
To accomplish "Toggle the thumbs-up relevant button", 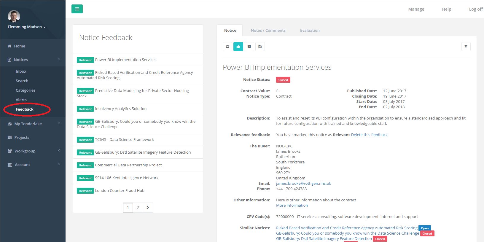I will click(238, 47).
